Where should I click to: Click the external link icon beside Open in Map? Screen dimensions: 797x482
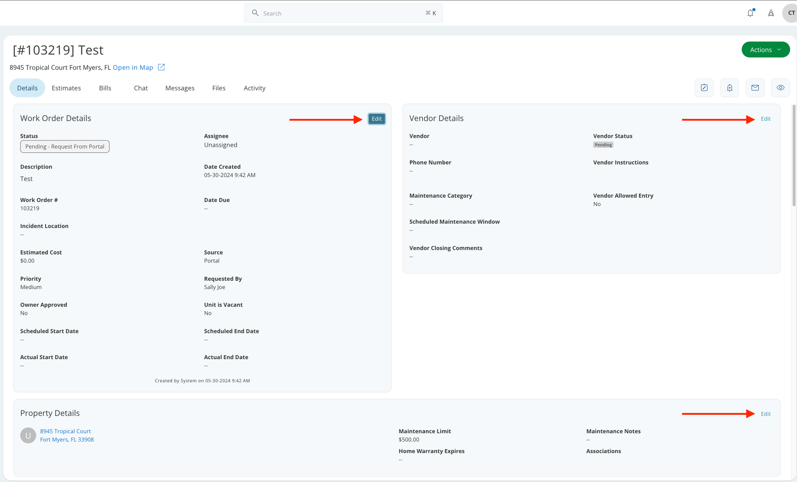(161, 67)
